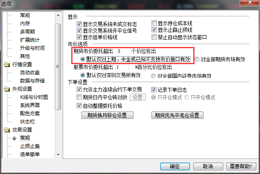
Task: Click the 需要帮助? button
Action: click(241, 166)
